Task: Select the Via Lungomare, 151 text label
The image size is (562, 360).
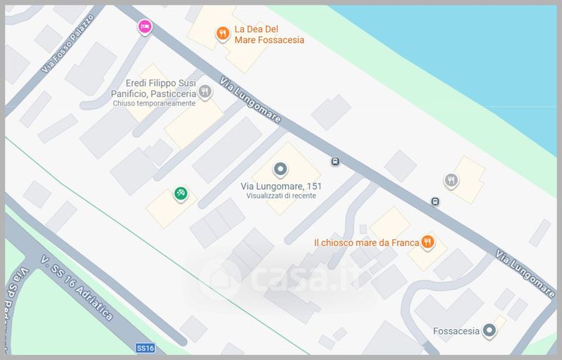Action: click(281, 186)
